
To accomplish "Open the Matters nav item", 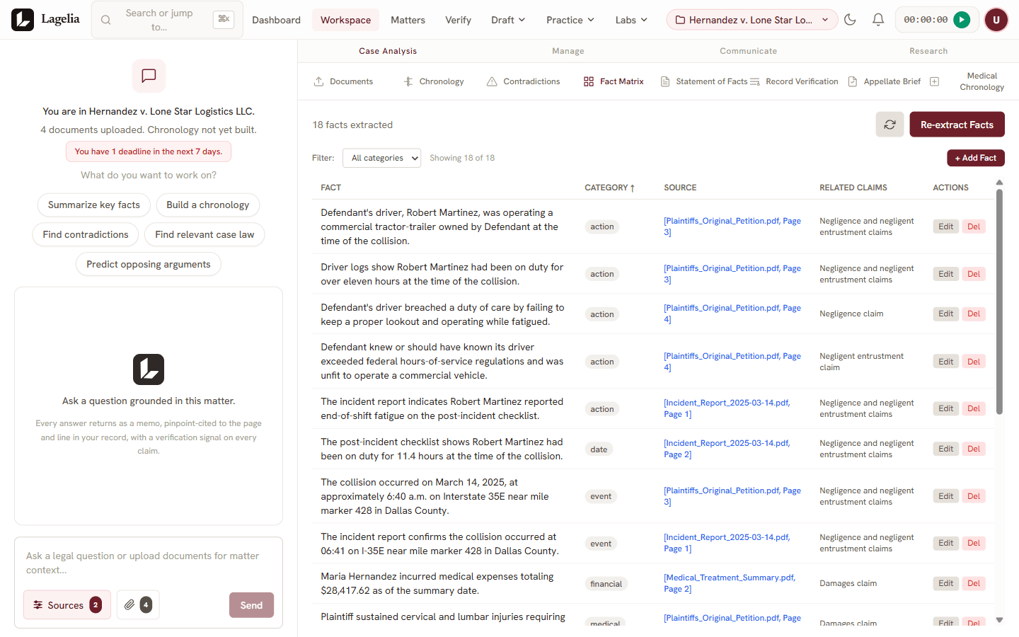I will pyautogui.click(x=408, y=20).
